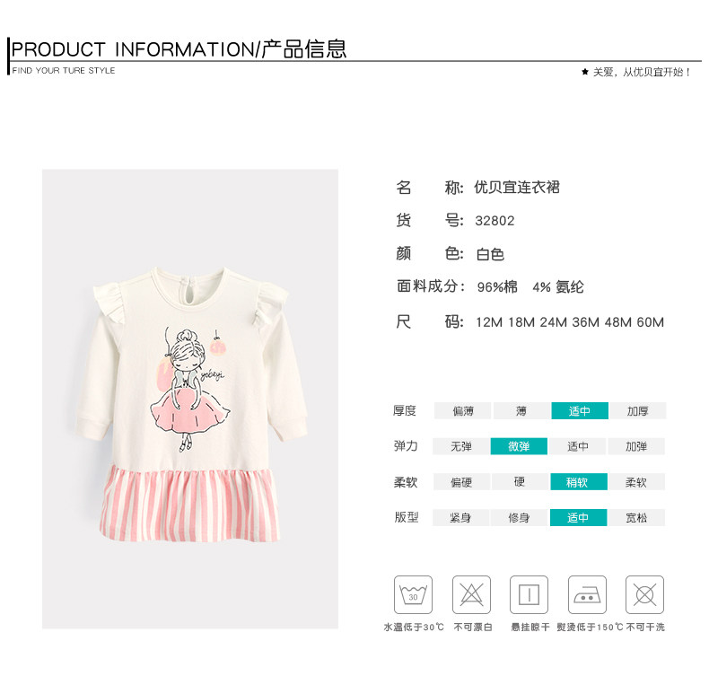This screenshot has width=709, height=685.
Task: Choose the 无弹 elasticity option
Action: (x=461, y=446)
